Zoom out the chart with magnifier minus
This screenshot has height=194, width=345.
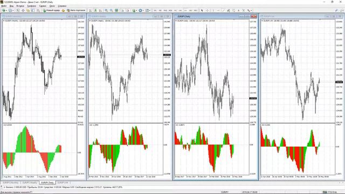[x=112, y=10]
